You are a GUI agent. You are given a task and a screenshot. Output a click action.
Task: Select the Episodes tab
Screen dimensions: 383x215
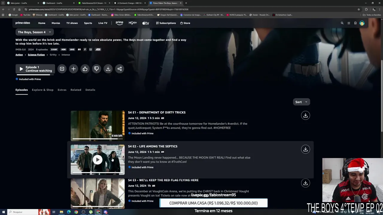click(22, 90)
